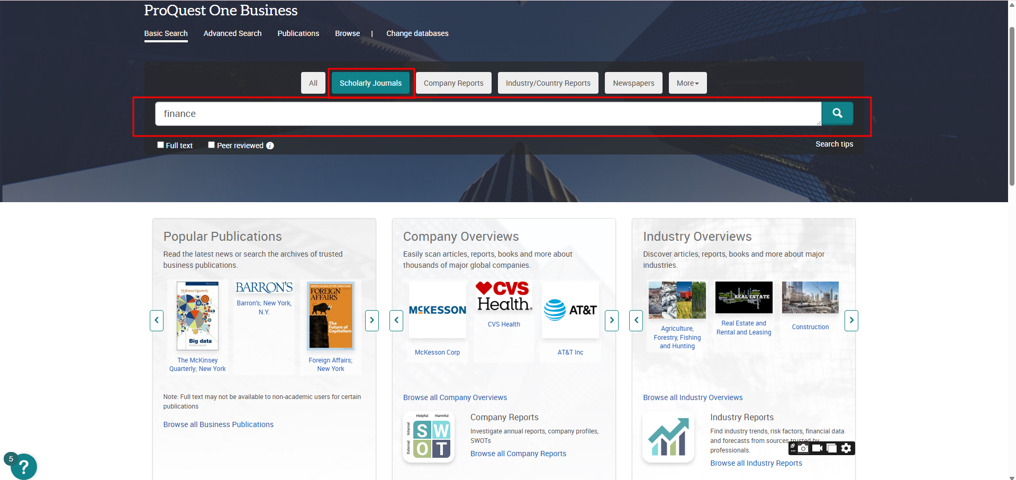This screenshot has width=1016, height=480.
Task: Click the Industry Reports chart icon
Action: point(668,437)
